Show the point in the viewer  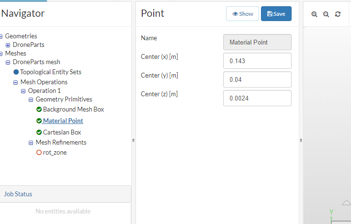point(242,14)
